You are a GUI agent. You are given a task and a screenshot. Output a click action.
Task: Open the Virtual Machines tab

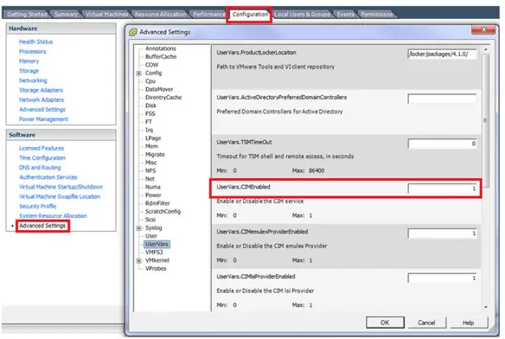point(106,14)
